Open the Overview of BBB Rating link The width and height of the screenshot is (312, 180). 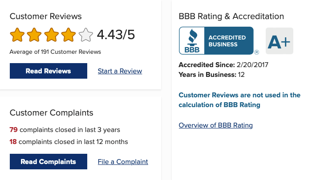(215, 125)
